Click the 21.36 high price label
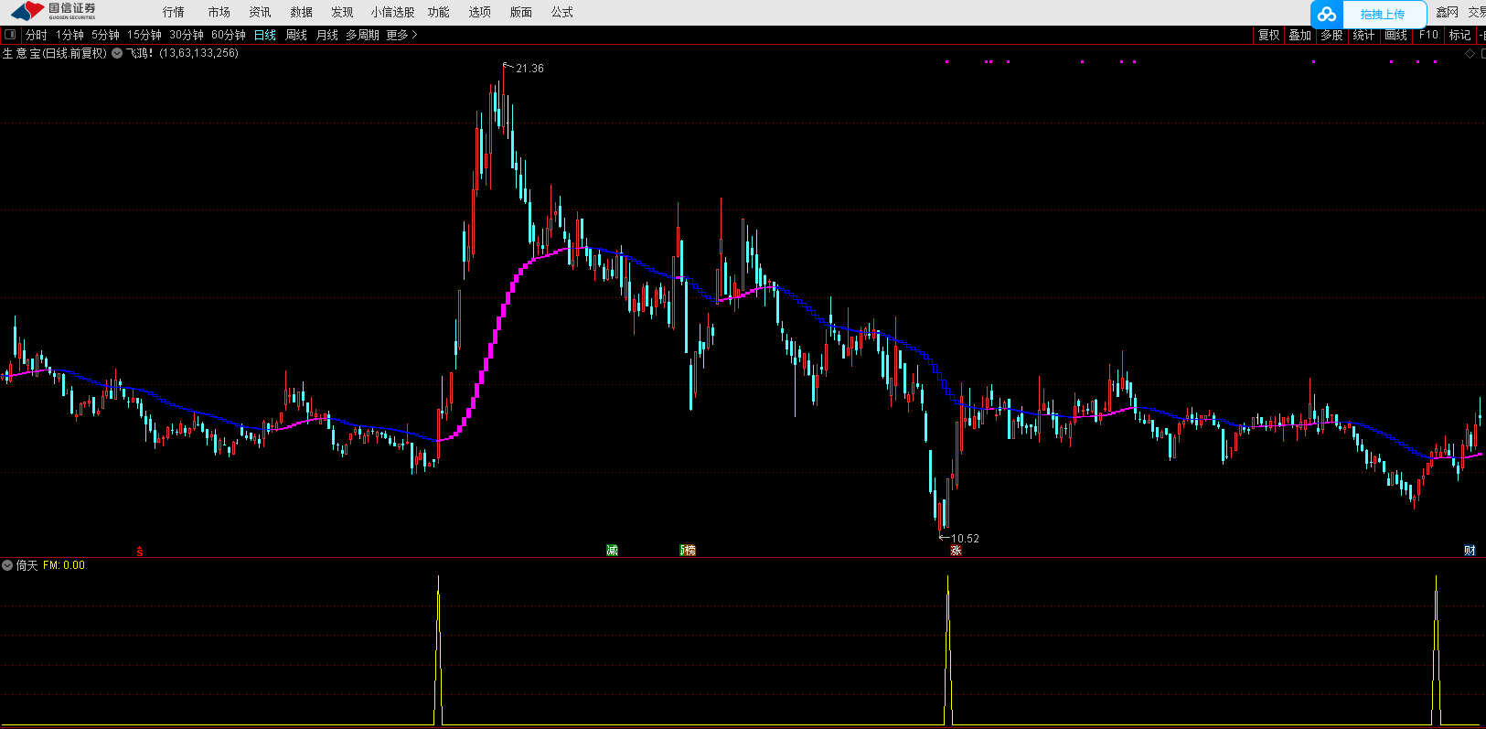The width and height of the screenshot is (1486, 729). click(529, 69)
